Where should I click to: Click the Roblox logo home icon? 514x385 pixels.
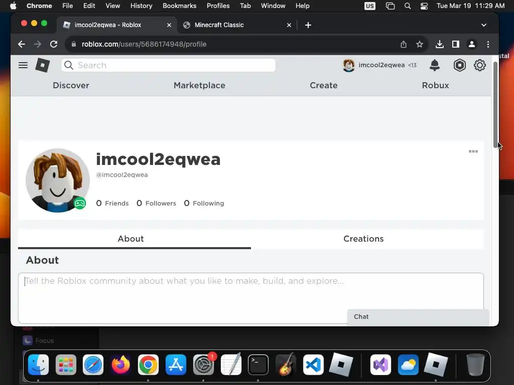[x=43, y=65]
